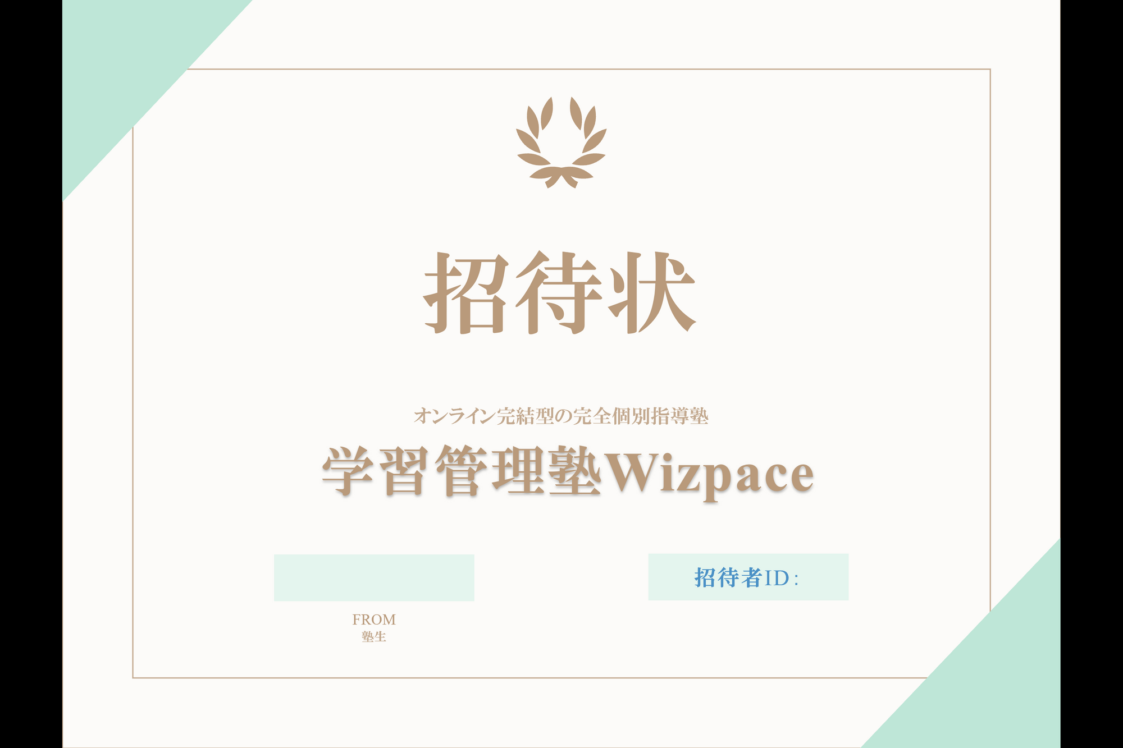This screenshot has width=1123, height=748.
Task: Click the laurel wreath emblem
Action: click(x=561, y=143)
